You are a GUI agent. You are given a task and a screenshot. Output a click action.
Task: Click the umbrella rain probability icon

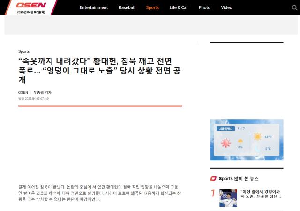(x=240, y=142)
